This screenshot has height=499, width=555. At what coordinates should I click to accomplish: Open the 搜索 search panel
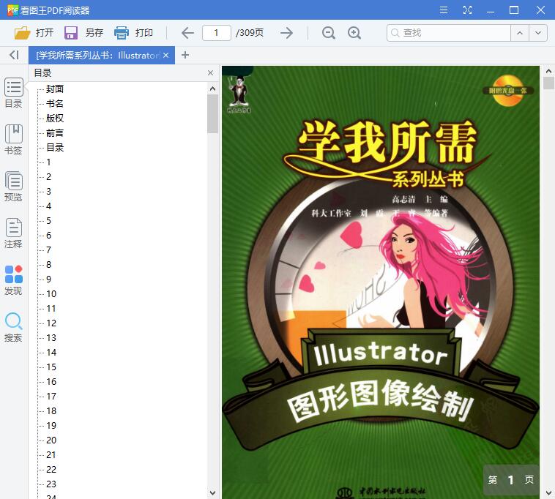(13, 327)
